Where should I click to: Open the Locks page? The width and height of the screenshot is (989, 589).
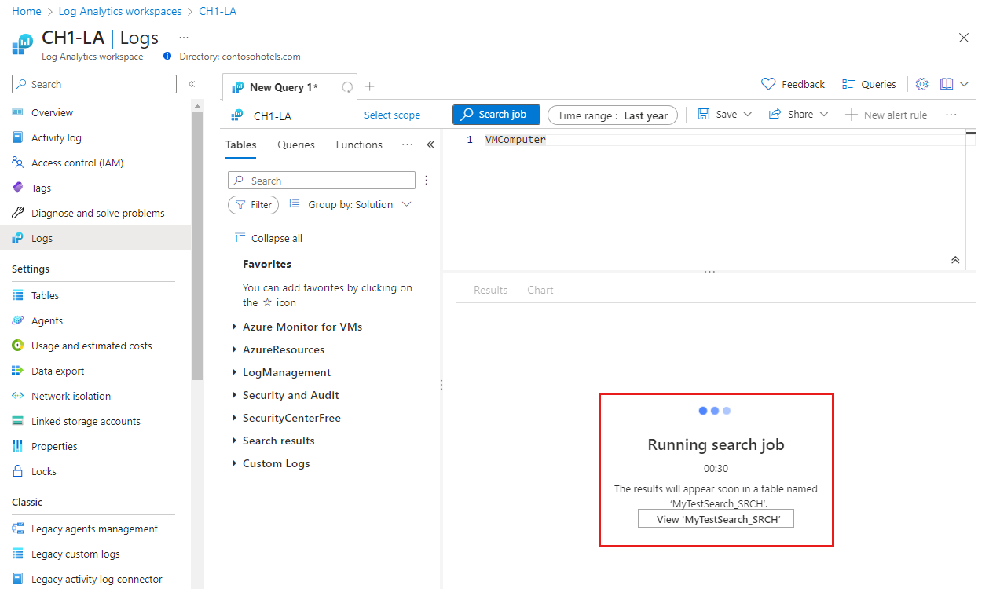pyautogui.click(x=44, y=471)
